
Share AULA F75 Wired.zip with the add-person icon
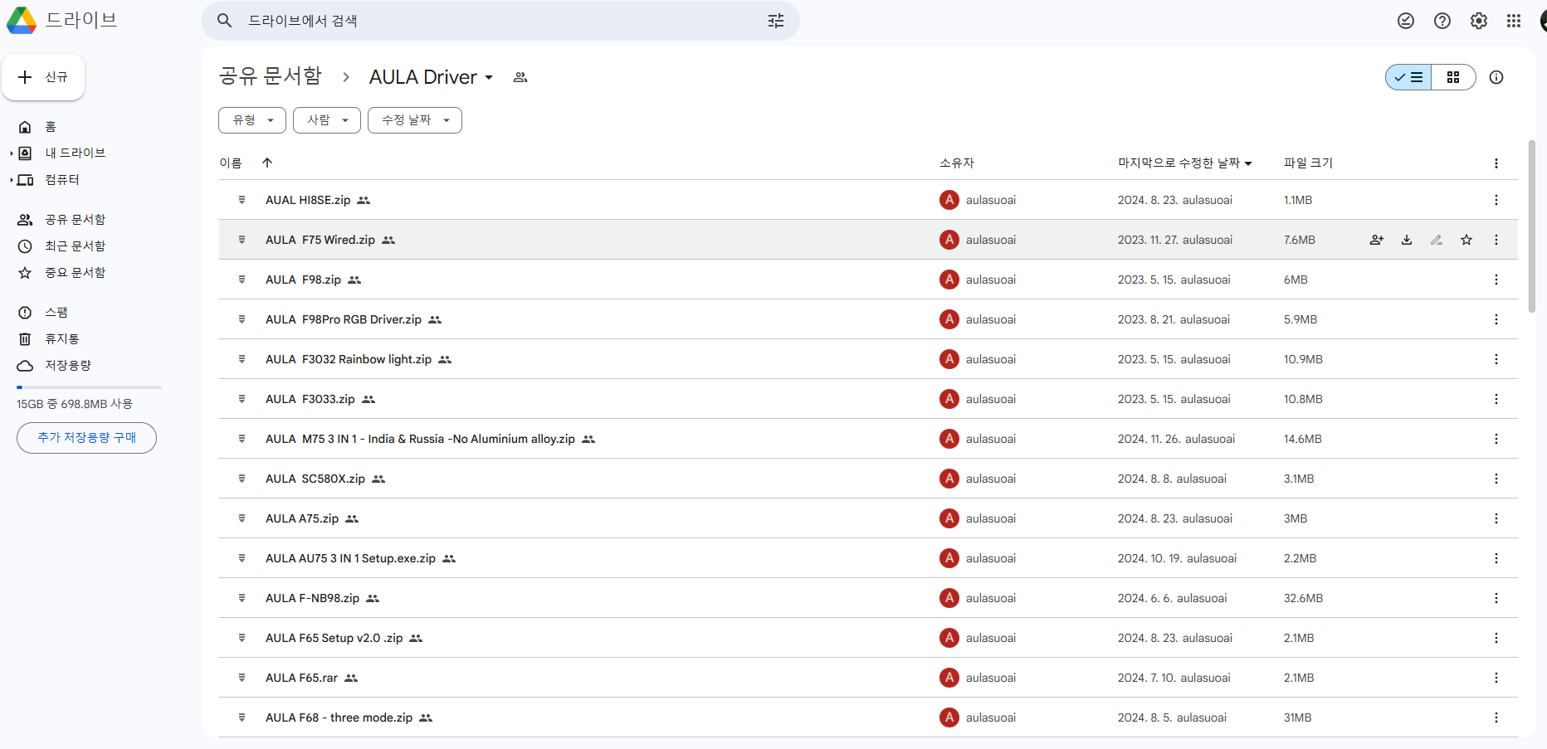click(1377, 240)
